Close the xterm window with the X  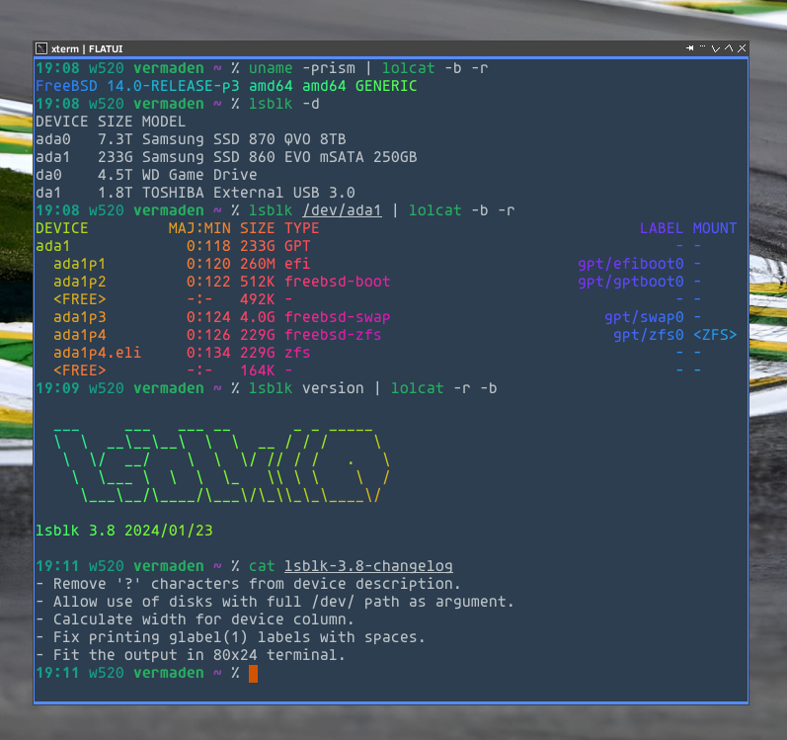742,48
